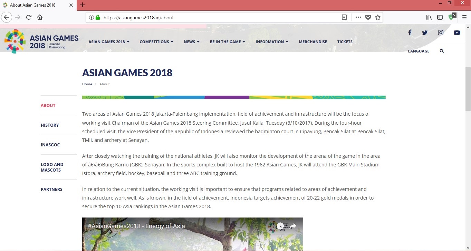This screenshot has height=251, width=471.
Task: Click the video share arrow icon
Action: [293, 226]
